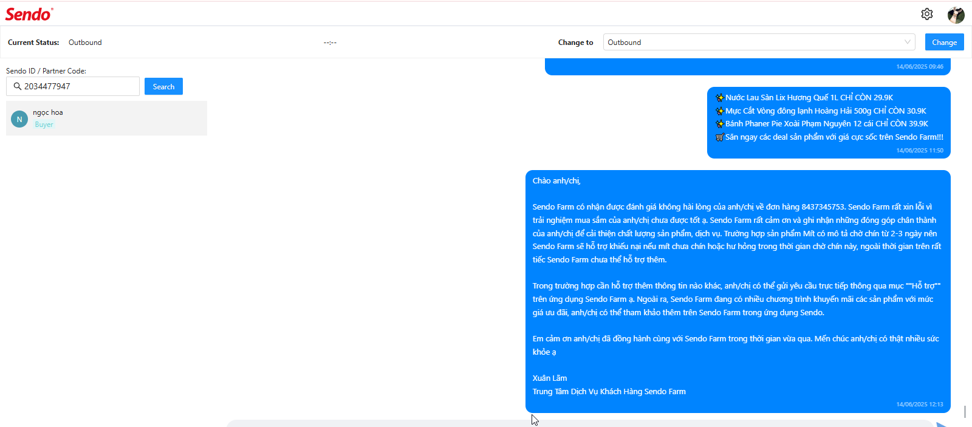Image resolution: width=972 pixels, height=427 pixels.
Task: Click the 14/06/2025 12:13 timestamp
Action: [x=920, y=404]
